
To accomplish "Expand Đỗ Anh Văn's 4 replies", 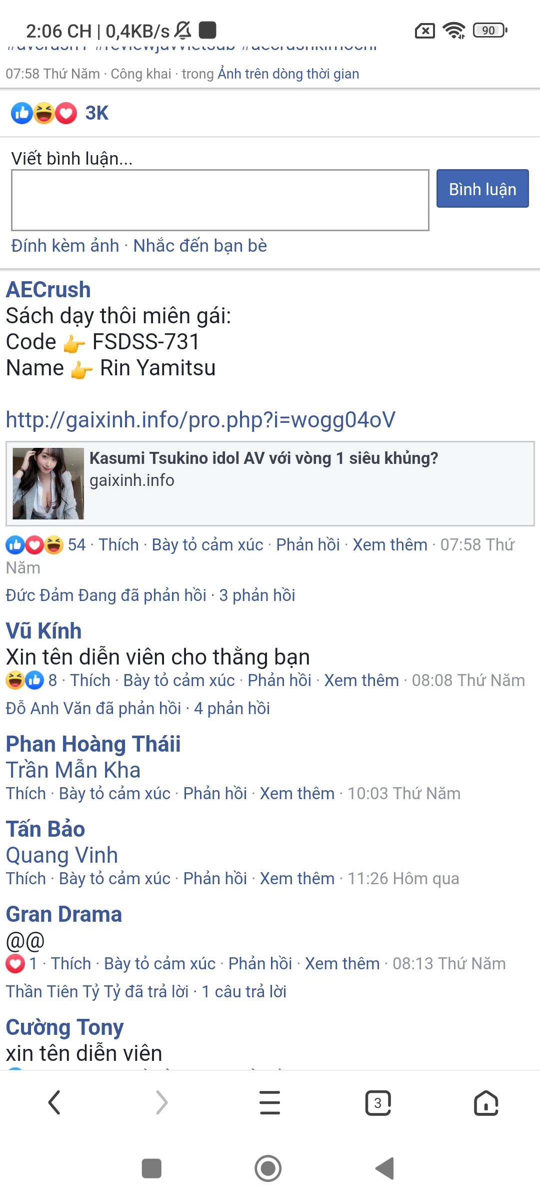I will point(137,708).
